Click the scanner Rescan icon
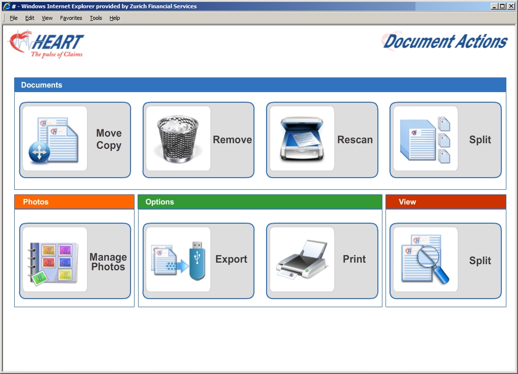This screenshot has width=518, height=374. click(302, 139)
